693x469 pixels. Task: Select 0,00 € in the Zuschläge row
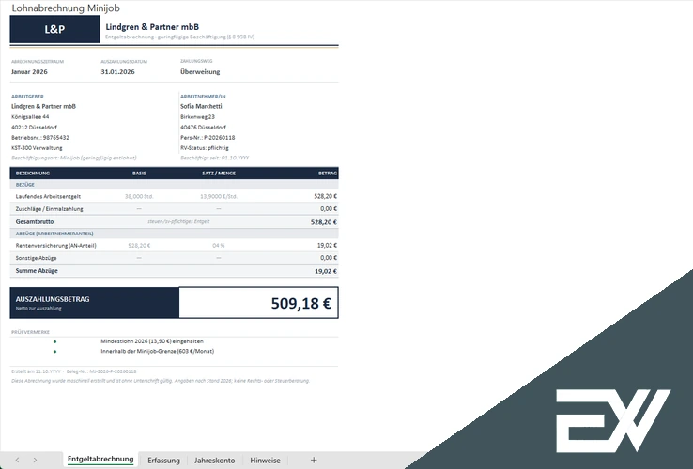[x=329, y=209]
